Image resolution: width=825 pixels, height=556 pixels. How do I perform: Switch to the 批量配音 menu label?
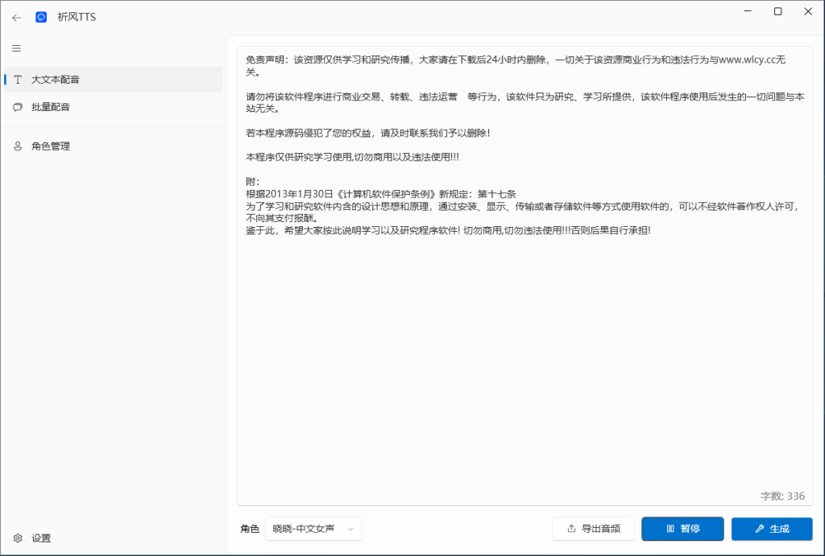tap(51, 107)
